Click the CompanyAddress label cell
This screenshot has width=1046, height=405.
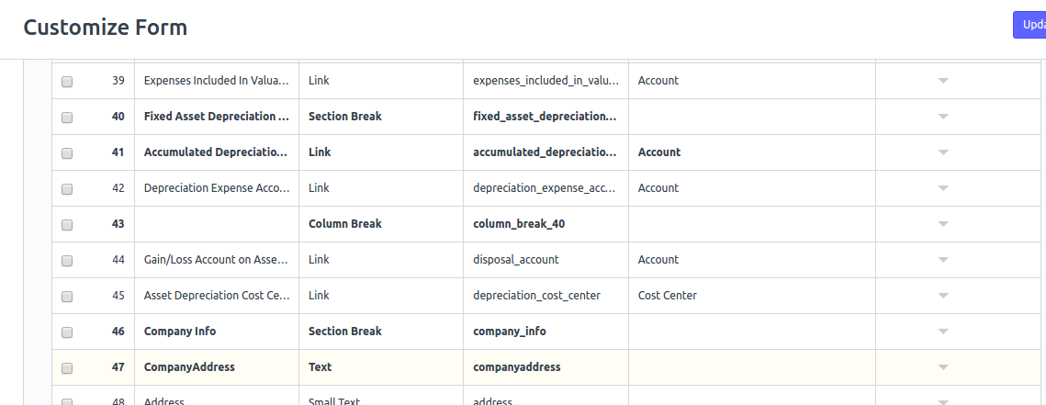pyautogui.click(x=217, y=367)
